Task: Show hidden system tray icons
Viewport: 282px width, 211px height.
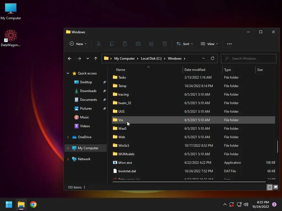Action: tap(225, 204)
